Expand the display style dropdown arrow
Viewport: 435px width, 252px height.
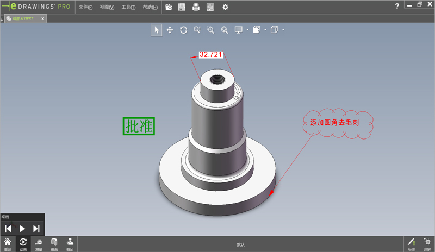(265, 30)
